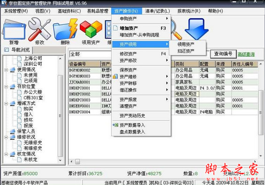The image size is (265, 185).
Task: Click the 保管人员 cloud folder icon
Action: 13,131
